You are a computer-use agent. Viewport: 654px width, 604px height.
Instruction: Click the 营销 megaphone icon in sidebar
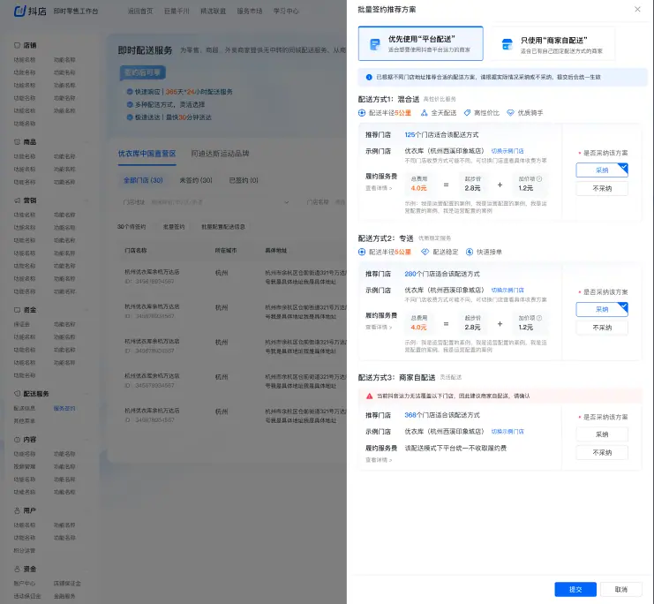tap(17, 200)
